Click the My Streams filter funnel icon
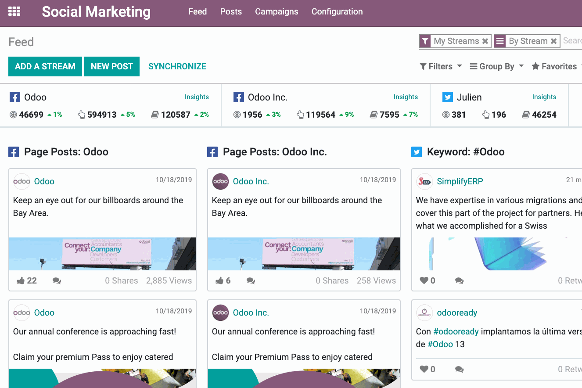This screenshot has height=388, width=582. pos(425,41)
